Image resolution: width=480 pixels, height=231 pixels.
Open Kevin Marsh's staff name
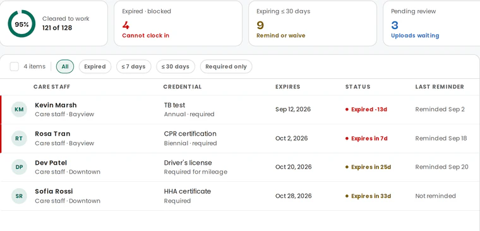[56, 105]
